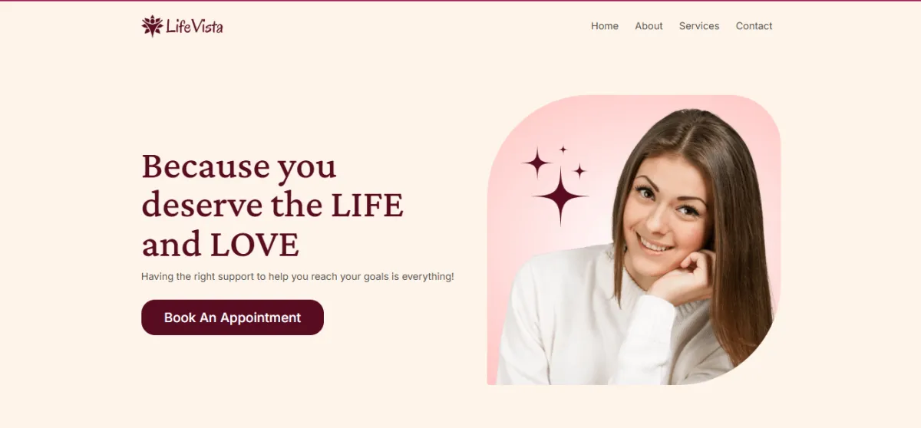921x428 pixels.
Task: Click the word LIFE in the headline
Action: click(x=367, y=206)
